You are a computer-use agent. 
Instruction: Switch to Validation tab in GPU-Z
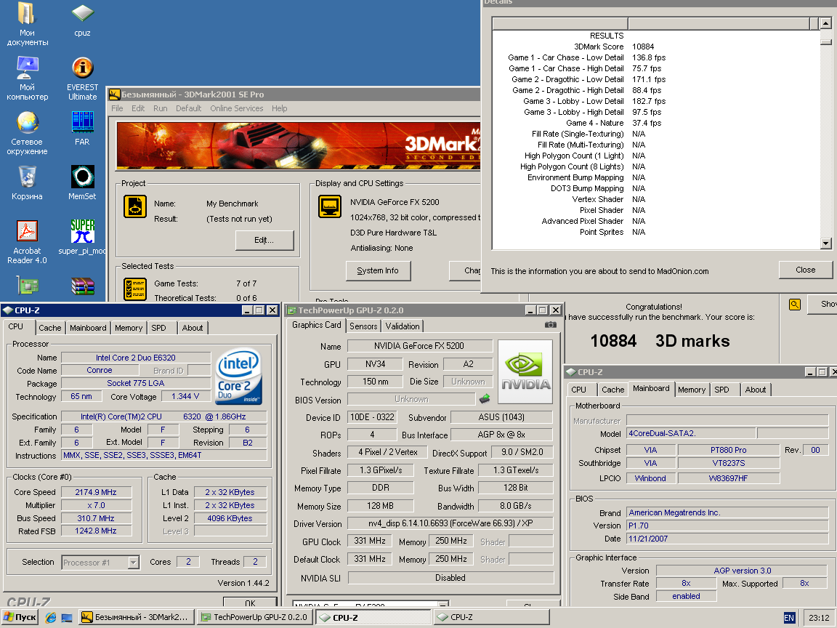[402, 326]
